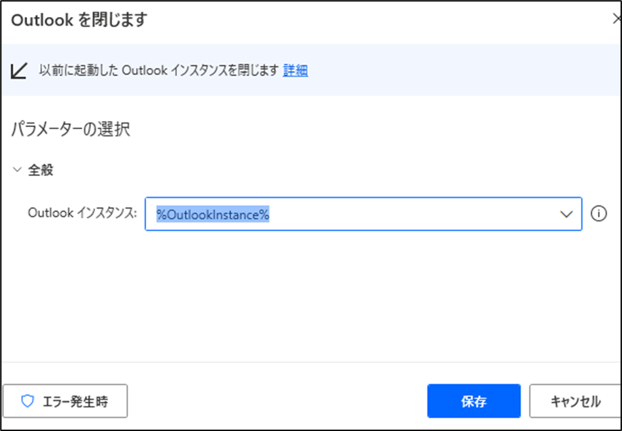Viewport: 622px width, 431px height.
Task: Click the shield icon on エラー発生時 button
Action: [27, 401]
